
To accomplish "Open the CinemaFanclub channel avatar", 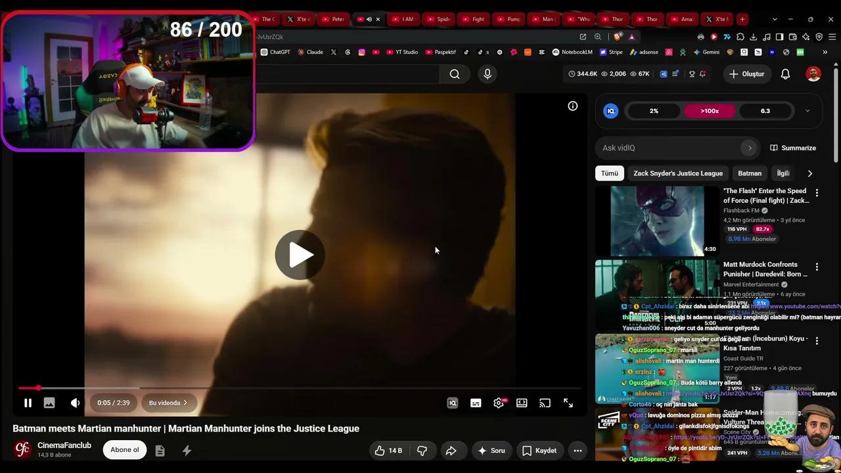I will point(22,449).
